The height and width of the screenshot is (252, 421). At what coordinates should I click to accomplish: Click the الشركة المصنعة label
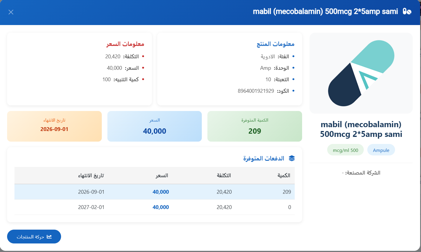(x=363, y=173)
